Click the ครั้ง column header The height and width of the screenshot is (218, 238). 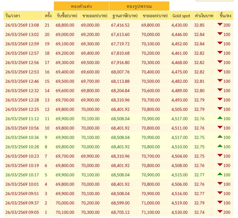point(48,16)
